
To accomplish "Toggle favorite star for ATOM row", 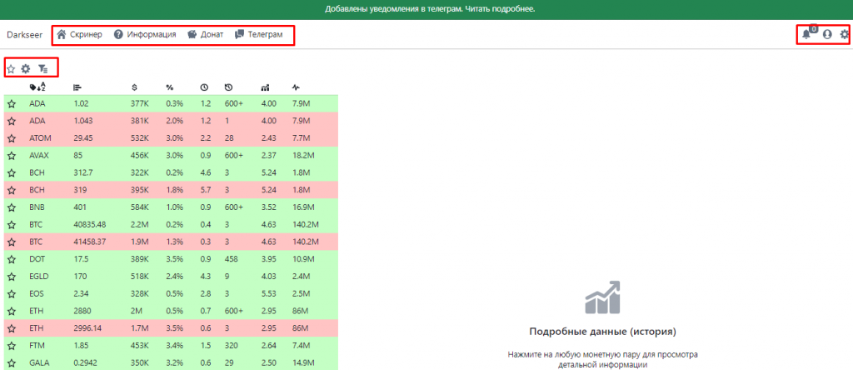I will [x=12, y=138].
